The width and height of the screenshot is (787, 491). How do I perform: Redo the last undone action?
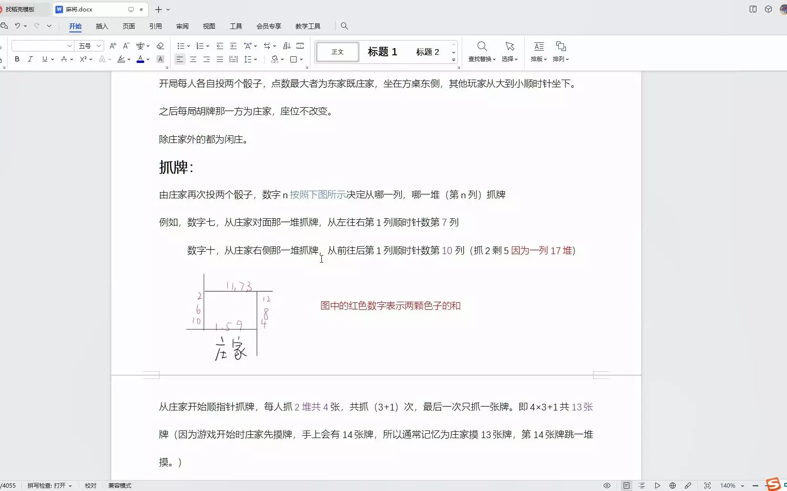pyautogui.click(x=37, y=26)
